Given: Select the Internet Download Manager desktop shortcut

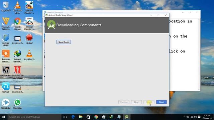Looking at the screenshot, I should 17,56.
